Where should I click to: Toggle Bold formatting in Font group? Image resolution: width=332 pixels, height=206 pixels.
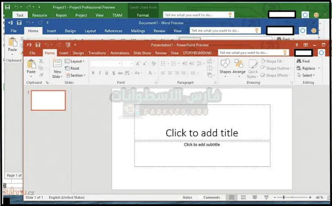93,73
